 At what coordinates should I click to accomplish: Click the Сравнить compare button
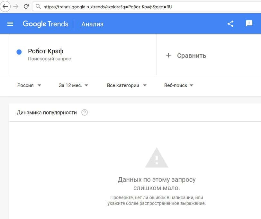click(x=191, y=56)
